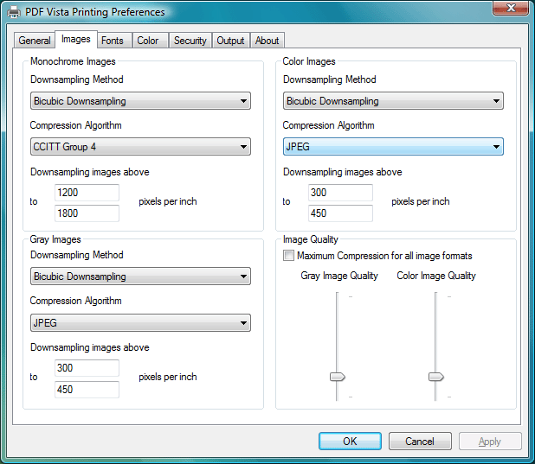Confirm settings with the OK button
This screenshot has width=535, height=464.
pos(350,442)
